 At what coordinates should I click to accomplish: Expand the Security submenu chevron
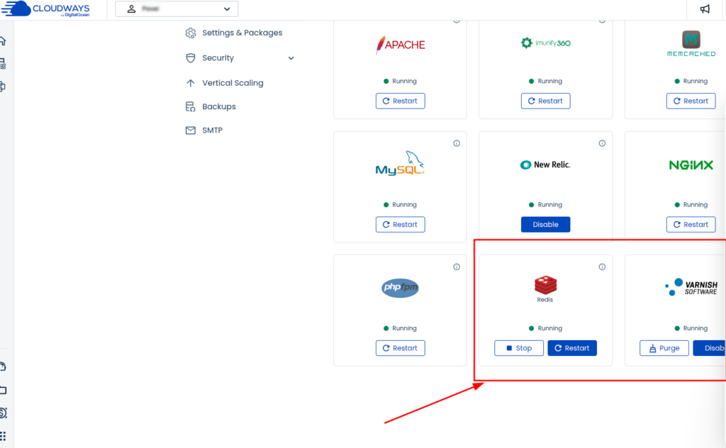pos(291,58)
